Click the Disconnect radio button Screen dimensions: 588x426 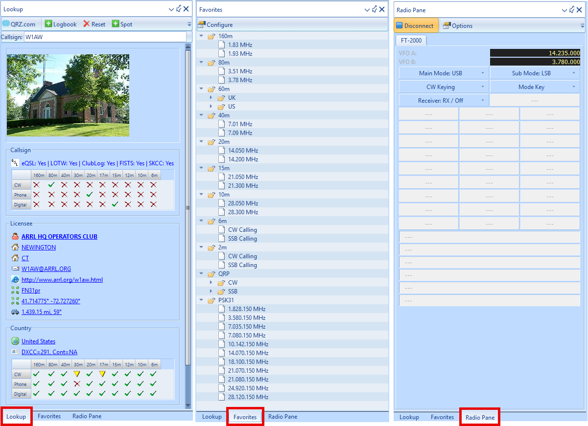pyautogui.click(x=415, y=25)
